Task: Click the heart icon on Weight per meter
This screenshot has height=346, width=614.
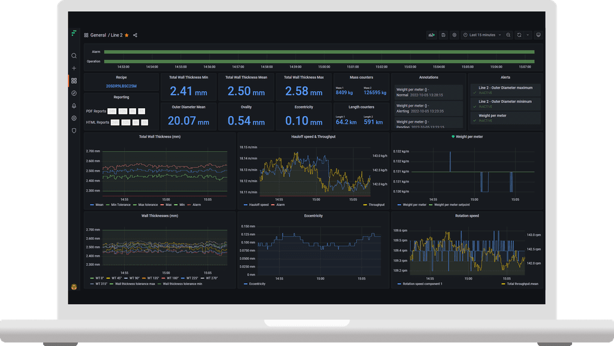Action: click(x=453, y=137)
